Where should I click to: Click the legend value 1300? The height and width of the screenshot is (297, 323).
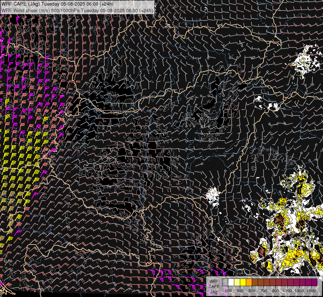click(x=299, y=291)
